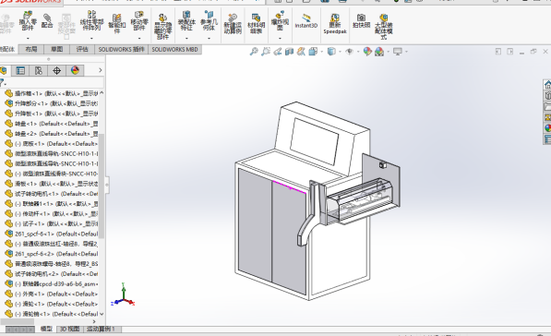Open dropdown arrow under 线性零部件阵列

pos(91,38)
